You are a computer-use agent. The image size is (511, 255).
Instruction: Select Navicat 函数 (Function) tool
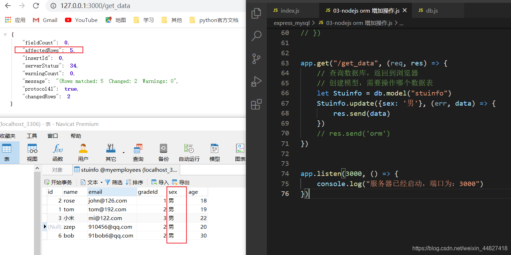tap(58, 153)
